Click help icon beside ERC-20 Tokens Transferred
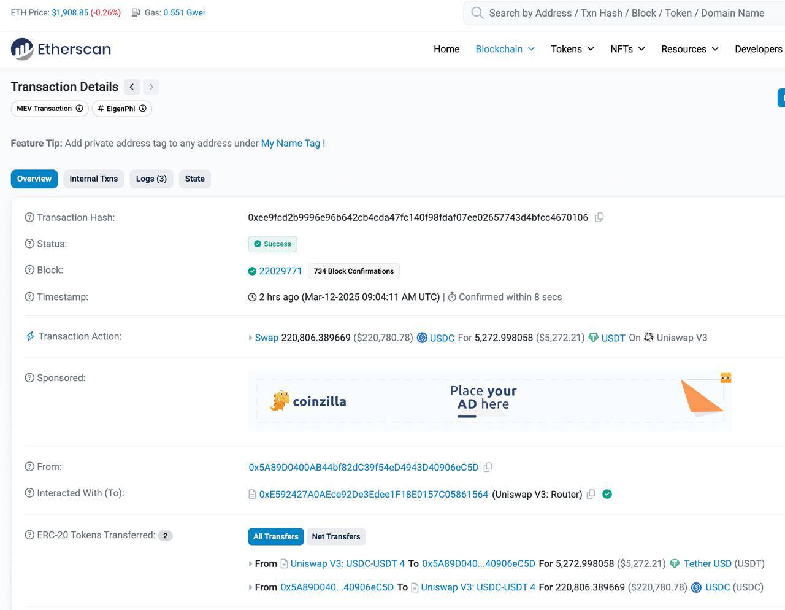This screenshot has height=610, width=785. [29, 535]
